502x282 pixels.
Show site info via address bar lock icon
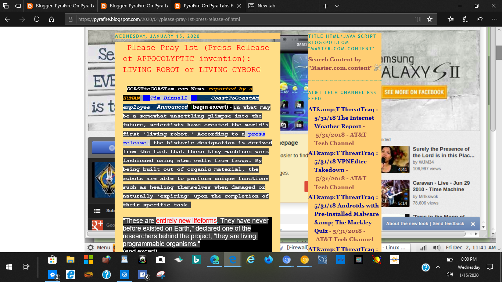[x=71, y=19]
